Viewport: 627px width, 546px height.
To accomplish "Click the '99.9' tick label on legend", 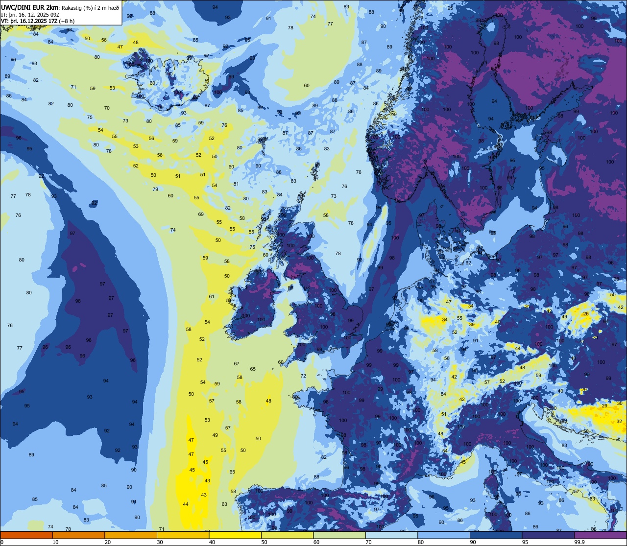I will (x=580, y=542).
